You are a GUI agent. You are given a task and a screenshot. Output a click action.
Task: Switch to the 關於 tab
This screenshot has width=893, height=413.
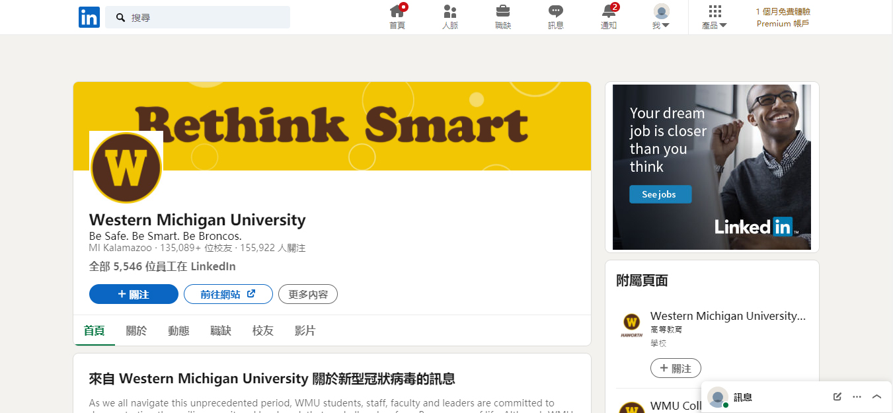pos(136,330)
